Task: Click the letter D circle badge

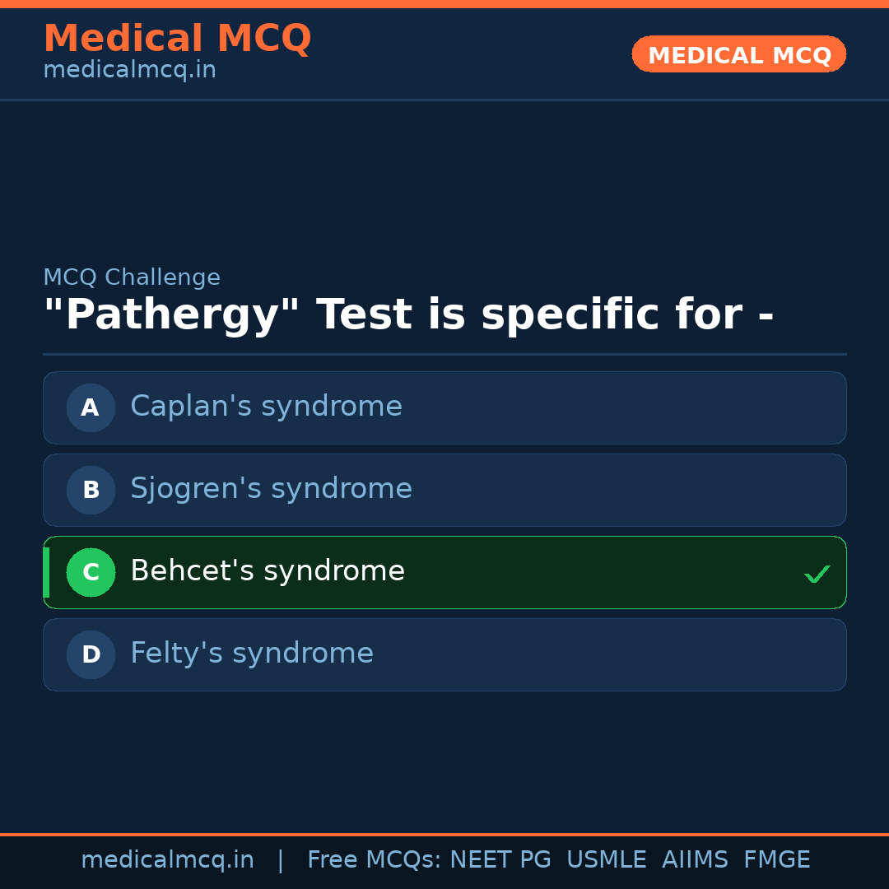Action: 91,654
